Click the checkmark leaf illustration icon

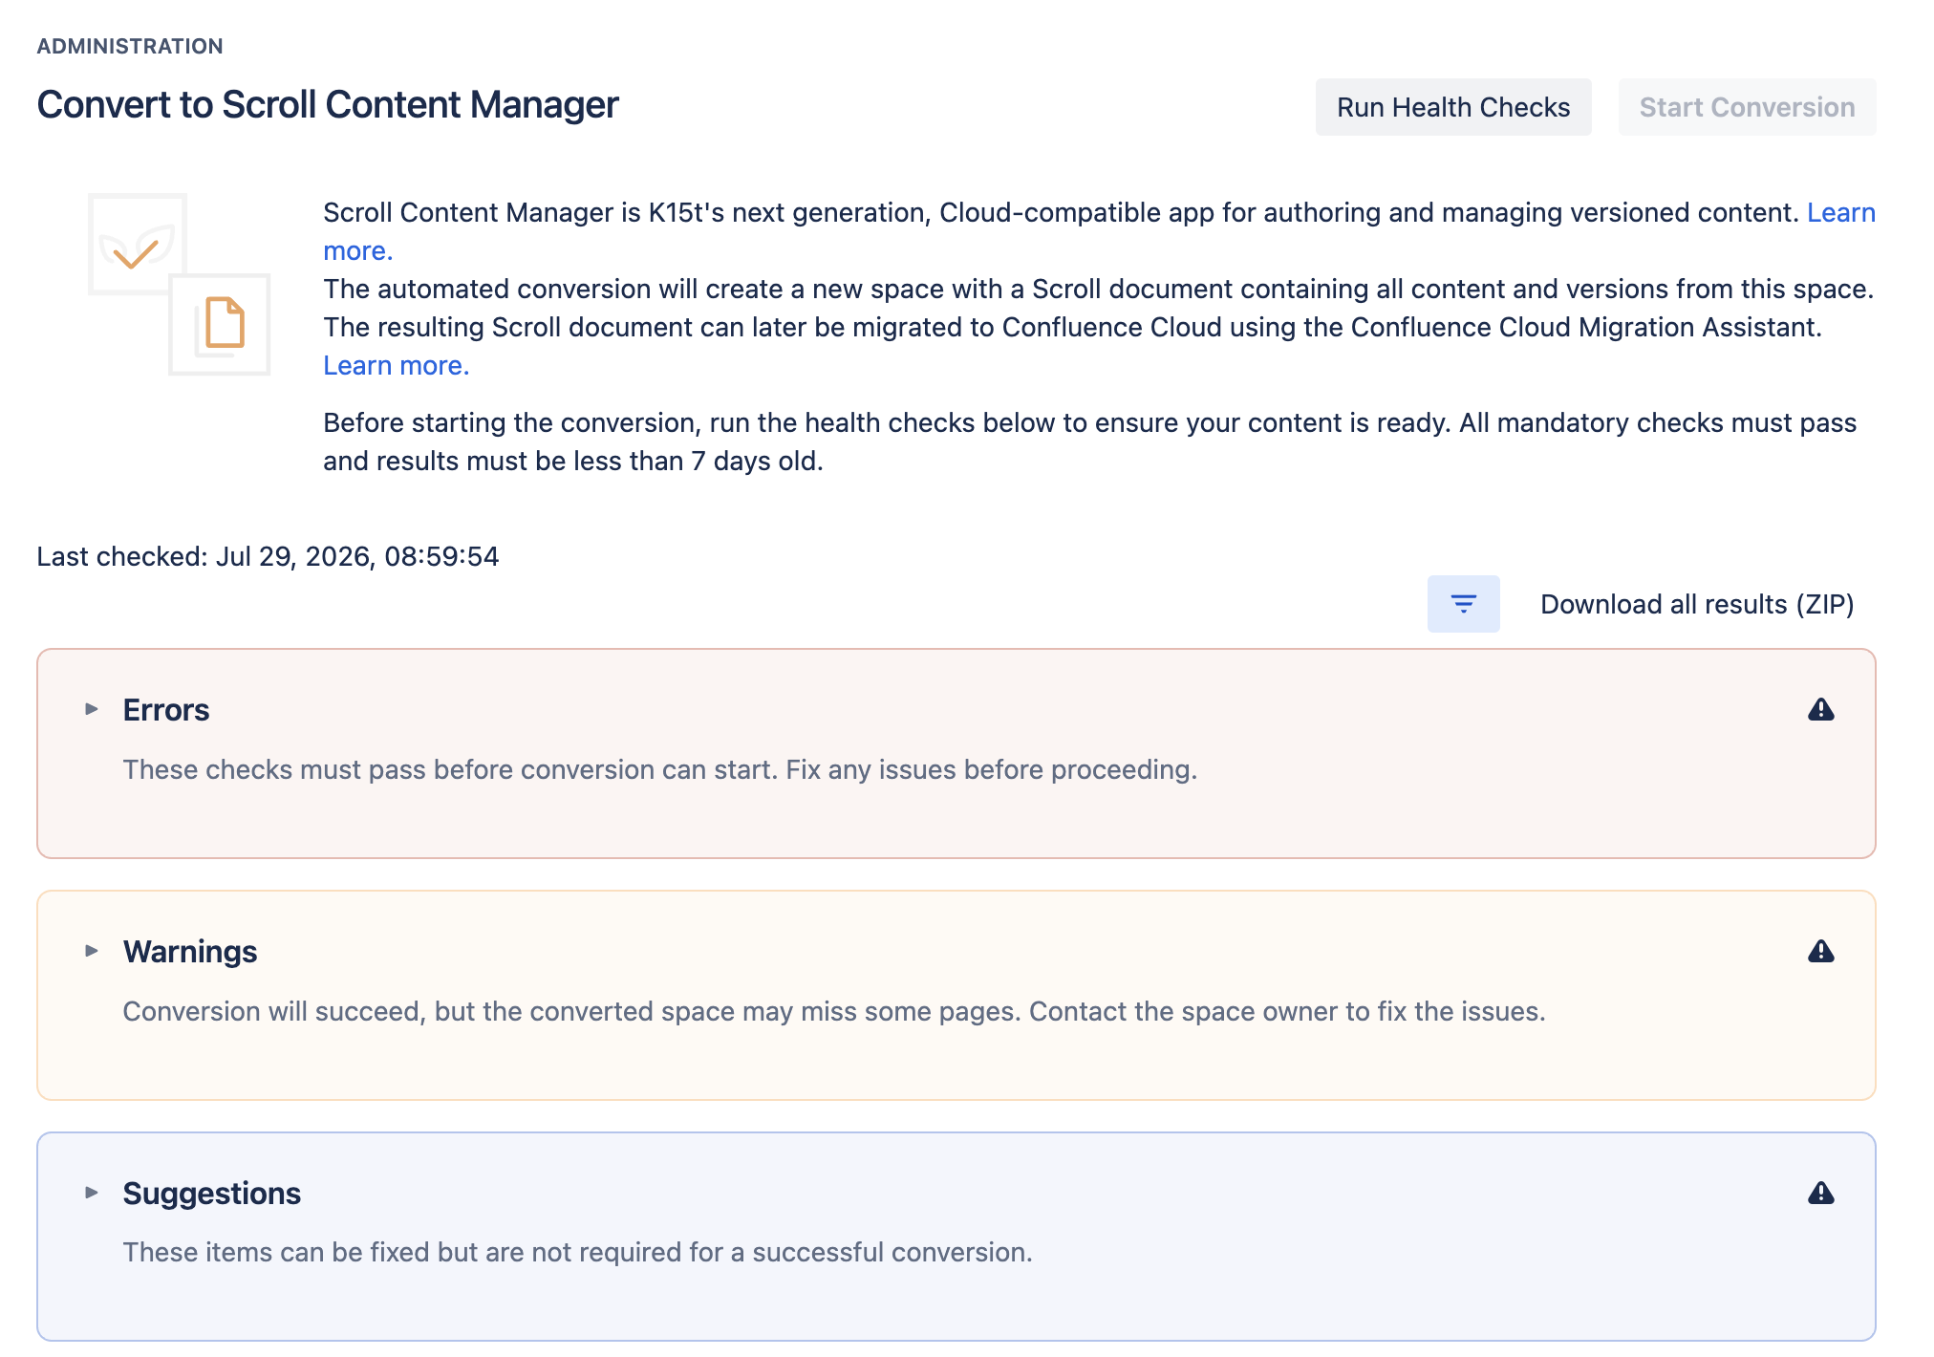[138, 245]
